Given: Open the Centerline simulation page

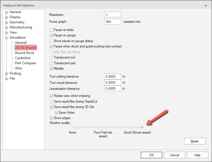Looking at the screenshot, I should point(23,58).
